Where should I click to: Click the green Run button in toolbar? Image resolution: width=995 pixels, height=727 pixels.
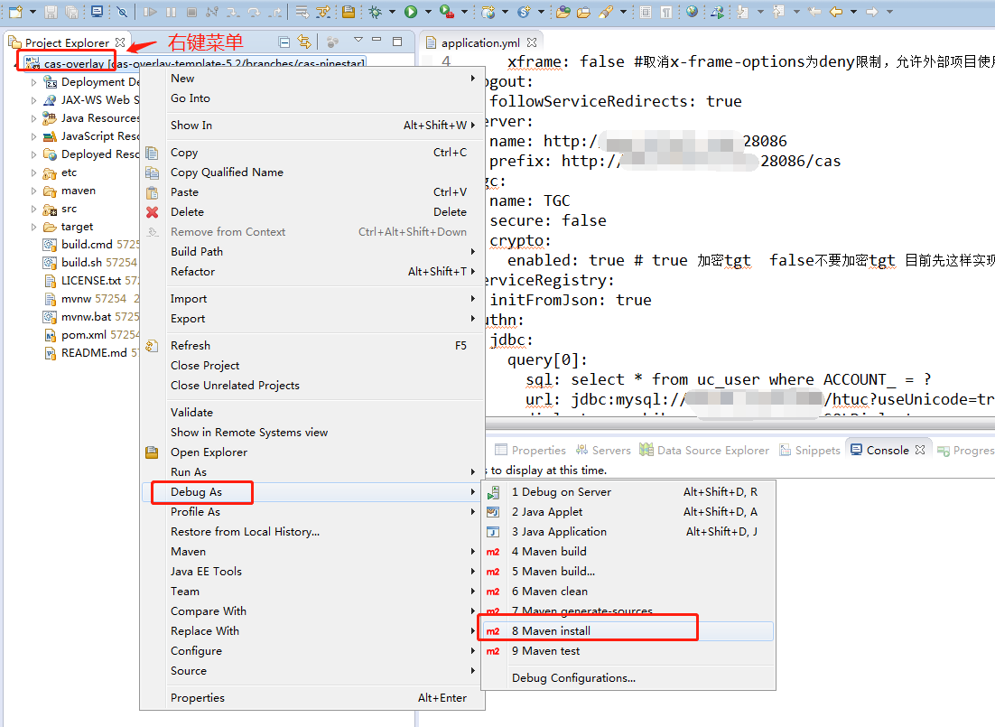click(x=411, y=12)
